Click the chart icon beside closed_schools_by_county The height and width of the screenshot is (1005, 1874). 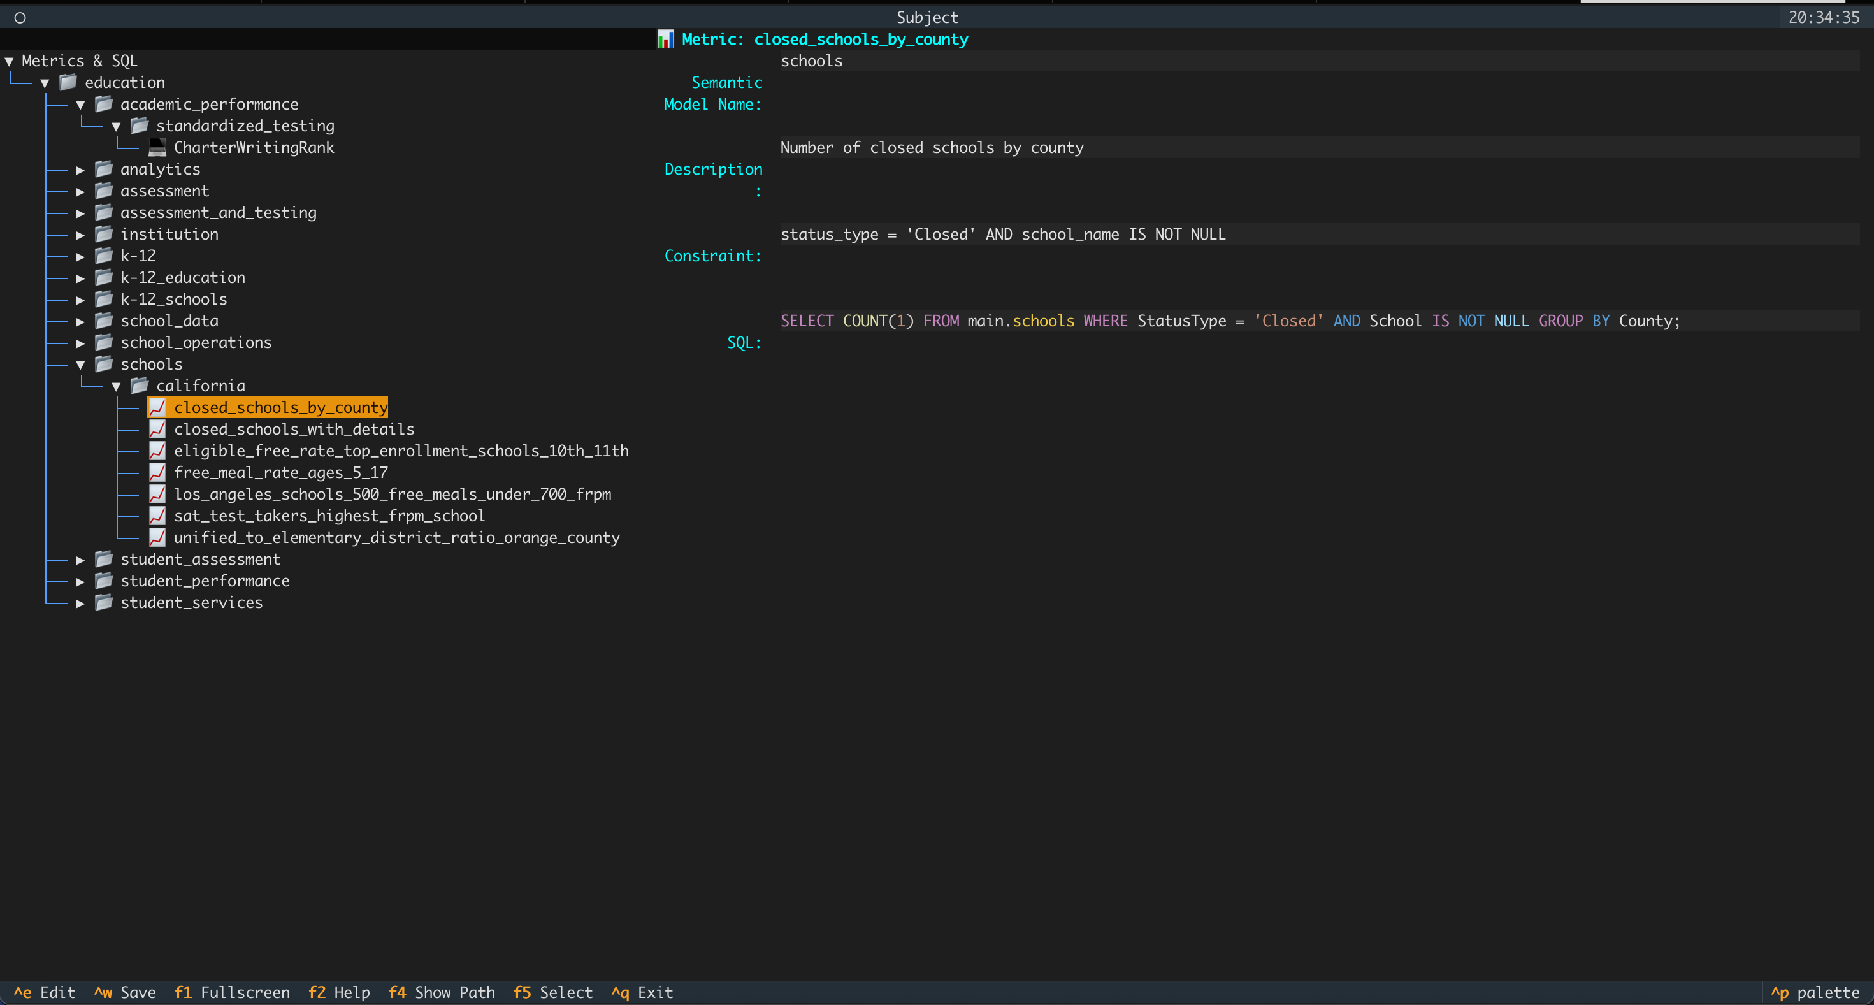coord(157,407)
